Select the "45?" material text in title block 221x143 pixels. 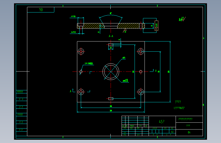(162, 122)
